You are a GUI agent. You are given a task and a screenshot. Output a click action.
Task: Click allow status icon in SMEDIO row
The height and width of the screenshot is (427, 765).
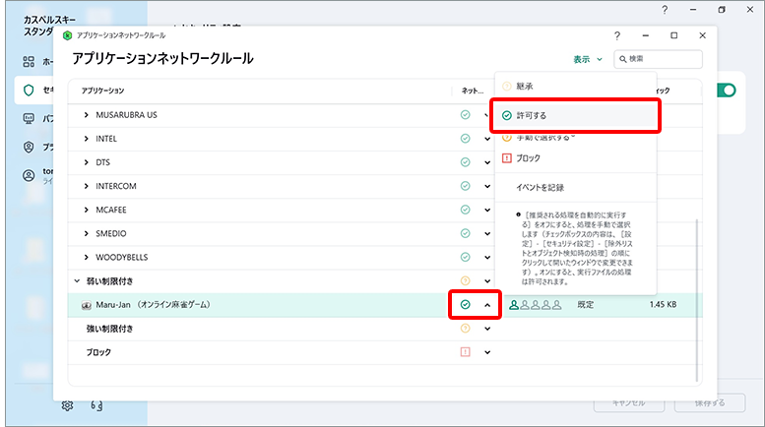click(466, 233)
